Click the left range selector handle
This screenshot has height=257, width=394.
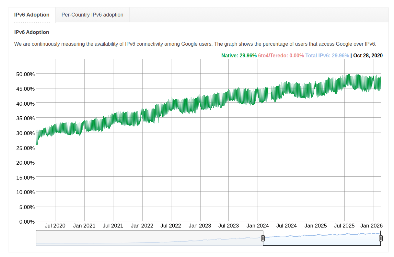coord(263,238)
